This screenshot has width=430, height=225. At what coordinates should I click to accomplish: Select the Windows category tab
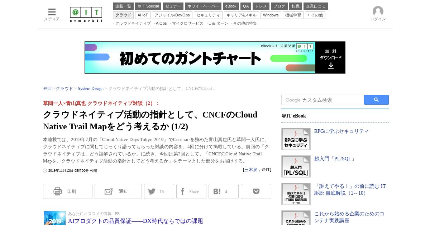coord(271,15)
